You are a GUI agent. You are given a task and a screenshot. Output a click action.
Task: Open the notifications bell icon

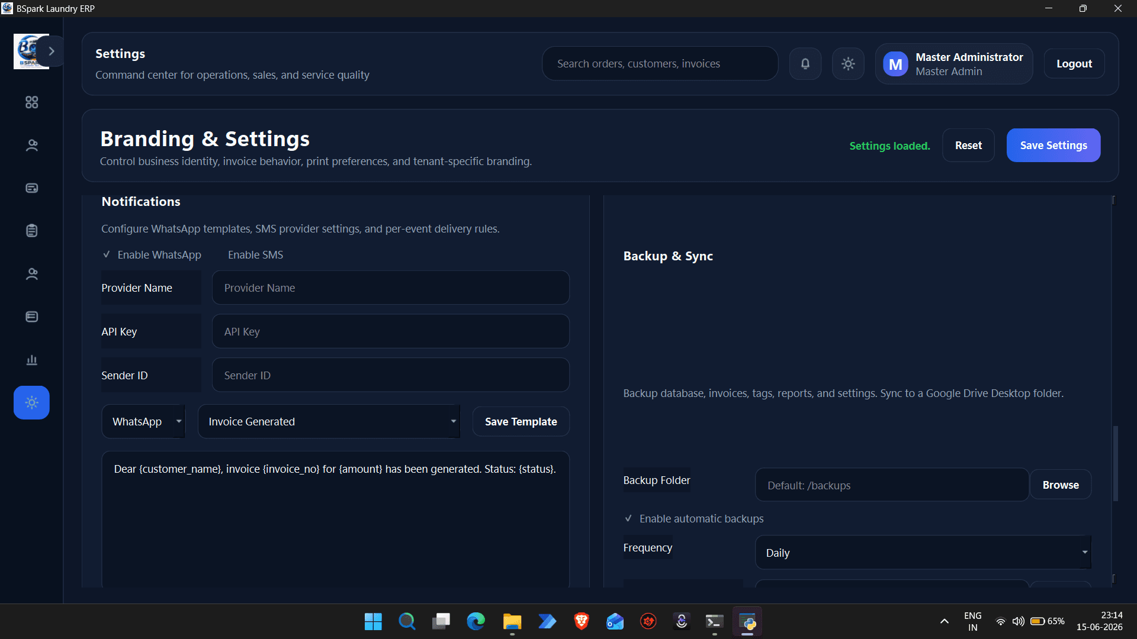[805, 64]
